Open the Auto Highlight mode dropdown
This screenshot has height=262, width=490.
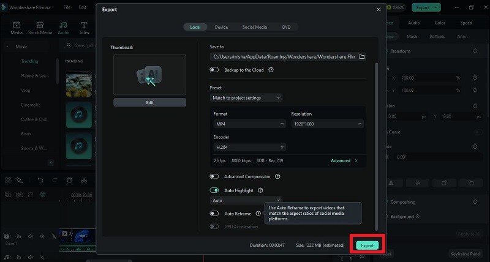246,201
